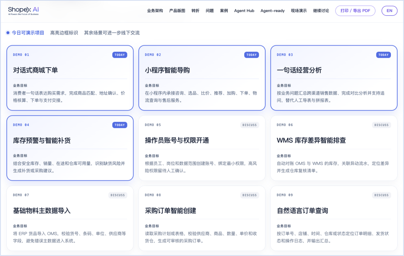Image resolution: width=404 pixels, height=256 pixels.
Task: Select the 基础物料主数据导入 card title
Action: coord(42,210)
